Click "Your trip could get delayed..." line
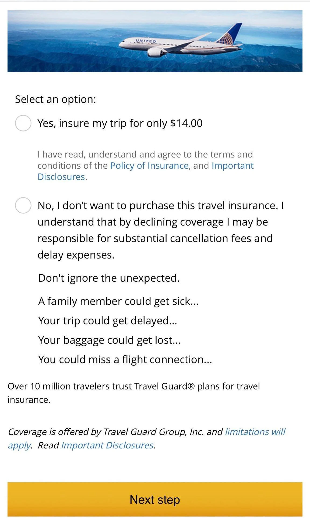 click(107, 320)
